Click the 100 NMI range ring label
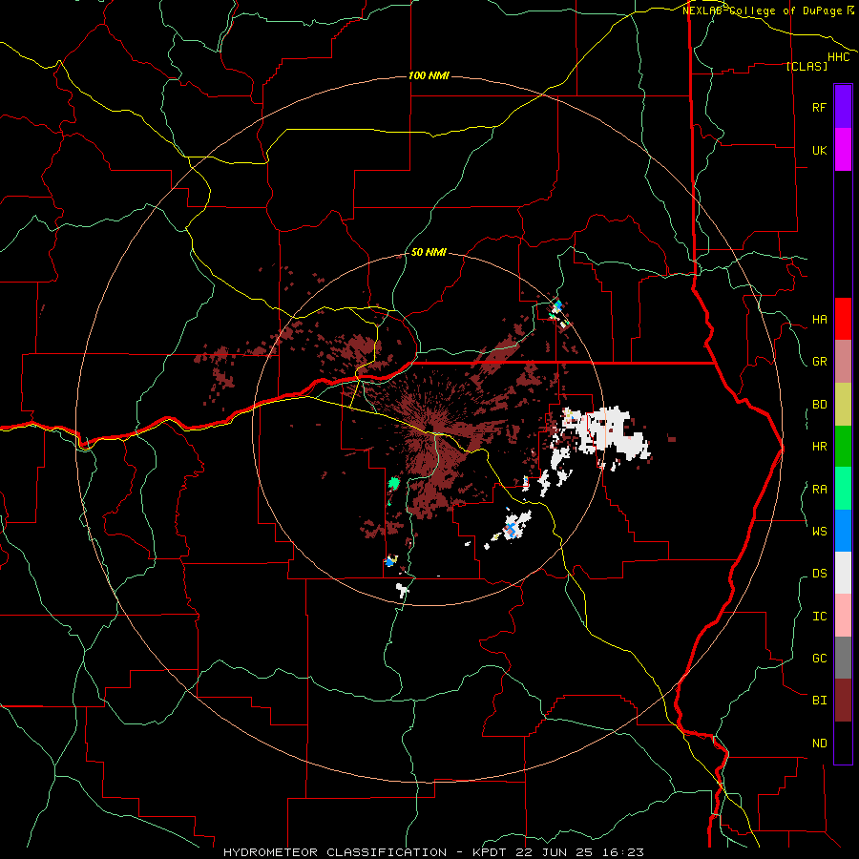Image resolution: width=859 pixels, height=859 pixels. pyautogui.click(x=429, y=75)
